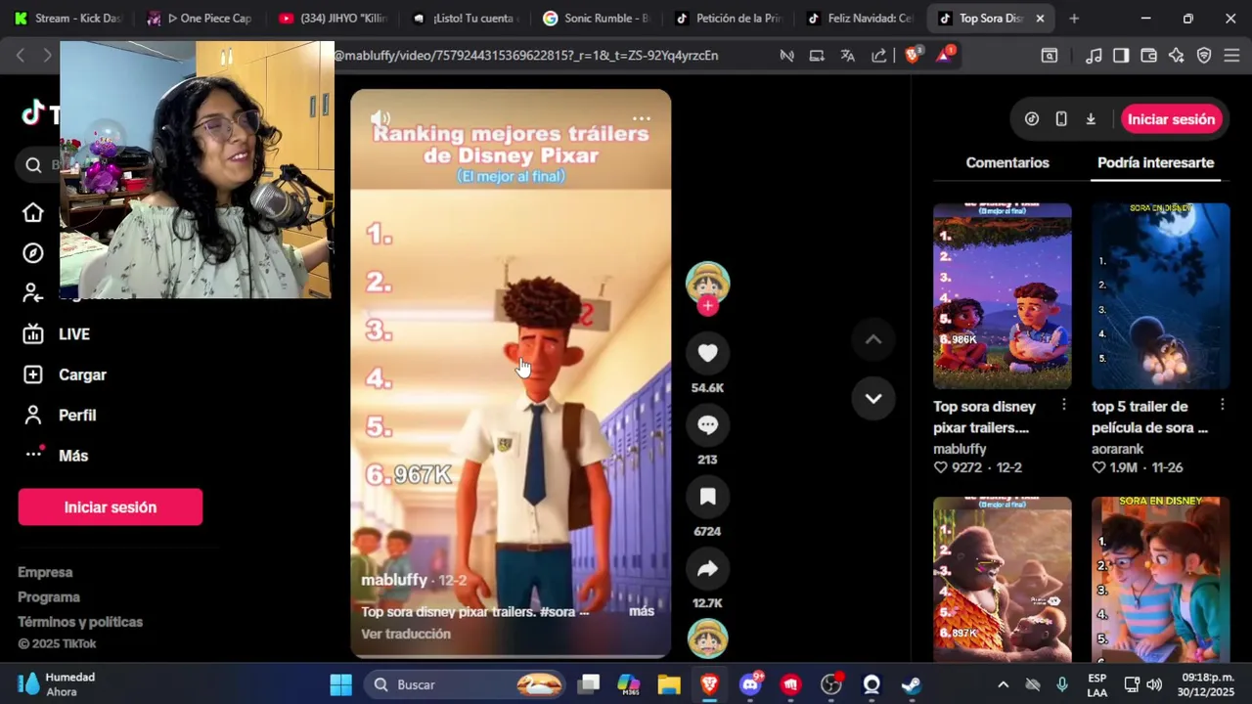Open the Brave Wallet icon
The image size is (1252, 704).
[x=1148, y=56]
